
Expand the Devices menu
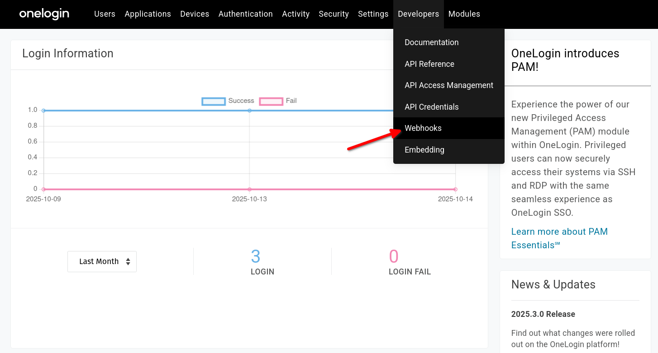[195, 14]
